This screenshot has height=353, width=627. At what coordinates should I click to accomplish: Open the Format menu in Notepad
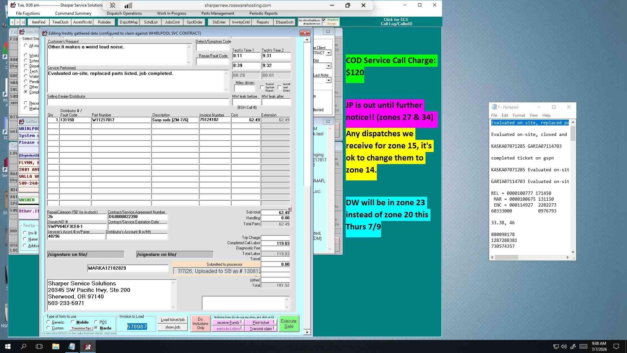point(519,115)
